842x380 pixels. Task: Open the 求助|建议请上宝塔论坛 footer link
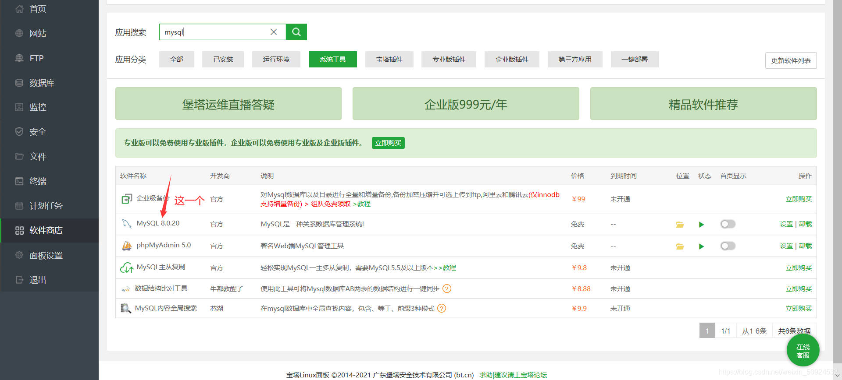point(513,375)
